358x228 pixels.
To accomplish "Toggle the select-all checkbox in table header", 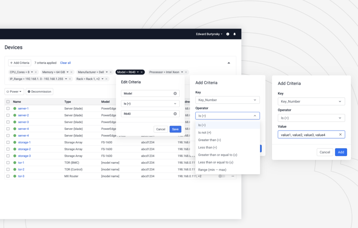I will 8,102.
